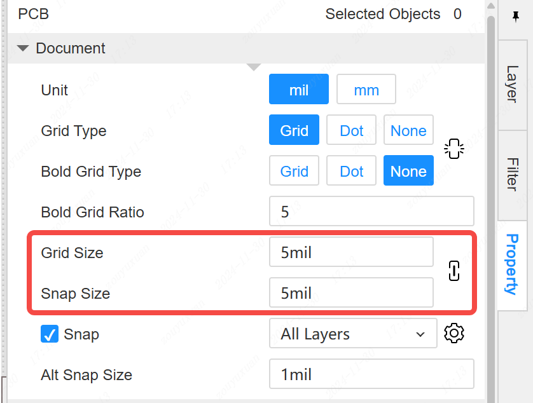Choose None for Grid Type

coord(408,130)
